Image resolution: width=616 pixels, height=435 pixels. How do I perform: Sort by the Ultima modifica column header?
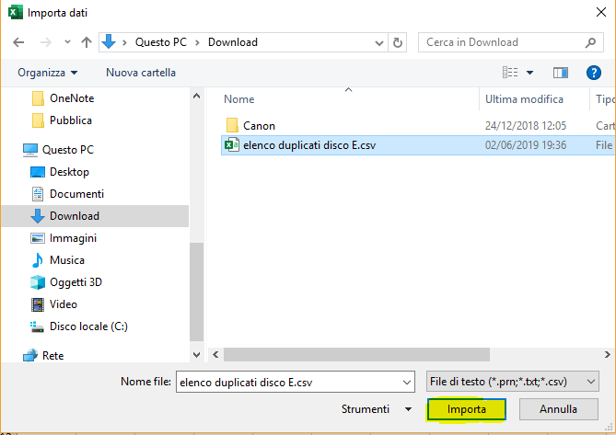pos(524,99)
